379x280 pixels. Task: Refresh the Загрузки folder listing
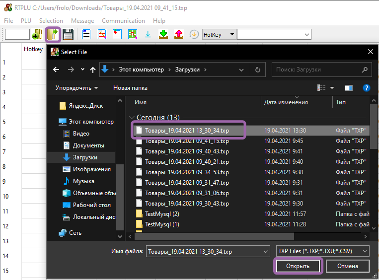[x=257, y=70]
